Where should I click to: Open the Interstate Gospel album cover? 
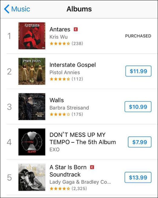tap(32, 71)
